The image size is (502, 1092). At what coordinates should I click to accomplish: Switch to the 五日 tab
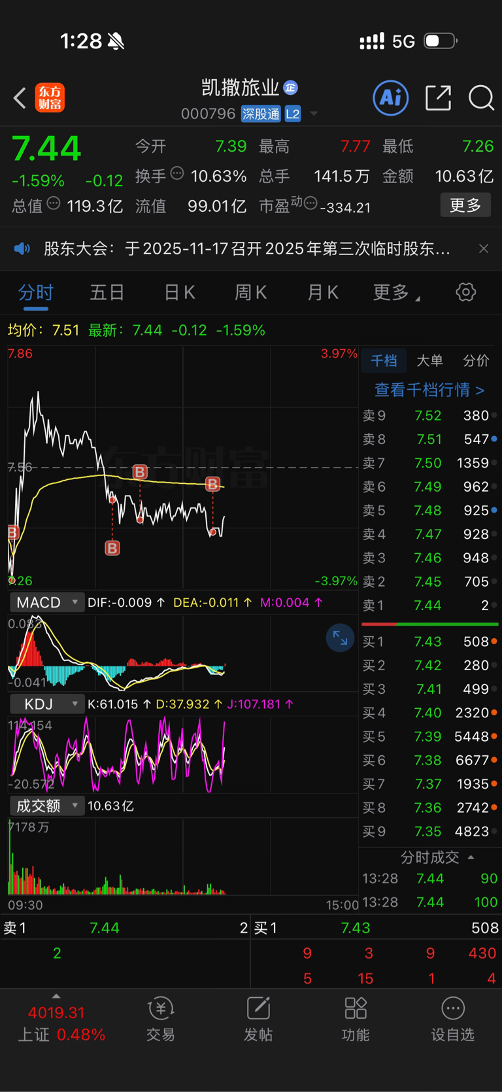[107, 292]
